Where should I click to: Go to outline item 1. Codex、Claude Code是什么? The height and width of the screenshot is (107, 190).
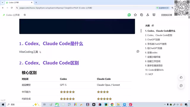pyautogui.click(x=160, y=31)
